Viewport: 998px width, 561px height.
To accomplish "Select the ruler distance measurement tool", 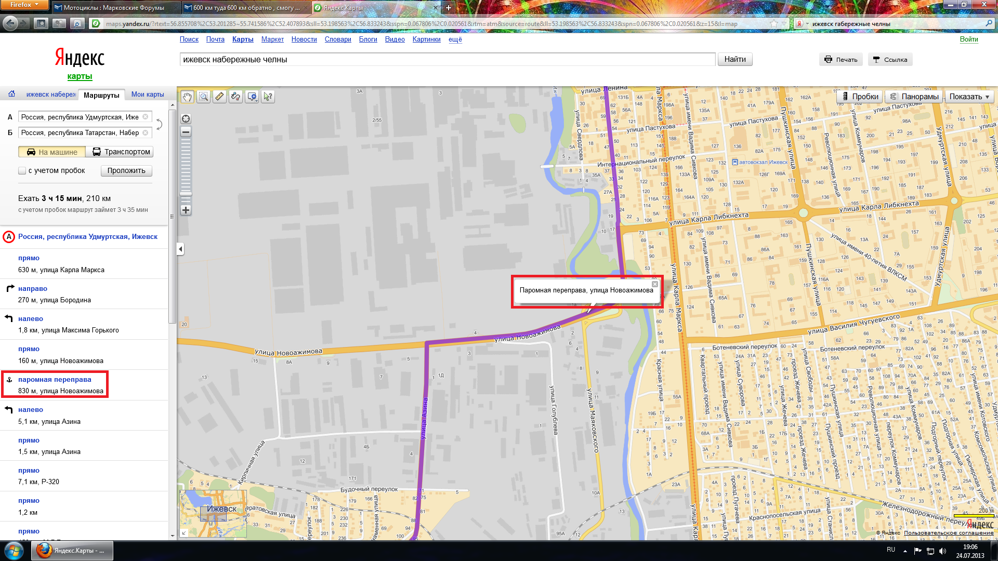I will click(x=219, y=97).
